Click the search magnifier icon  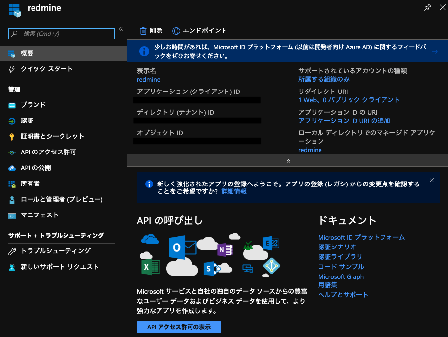click(x=14, y=33)
